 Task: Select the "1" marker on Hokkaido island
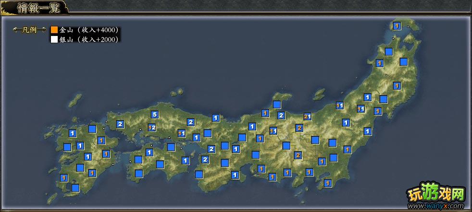pyautogui.click(x=397, y=26)
